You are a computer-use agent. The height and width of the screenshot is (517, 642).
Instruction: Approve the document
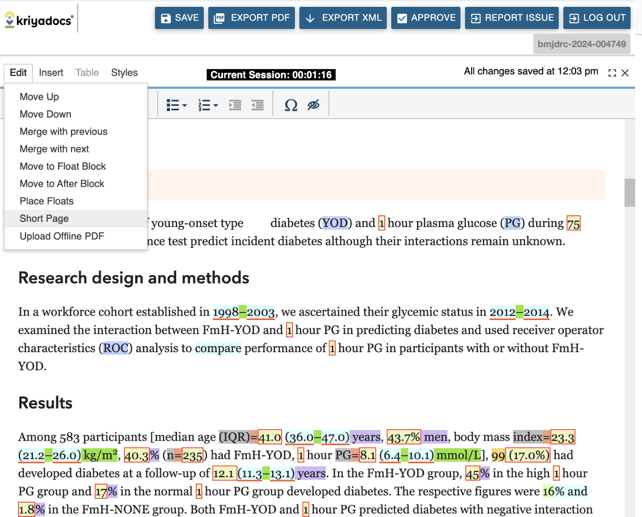point(425,18)
